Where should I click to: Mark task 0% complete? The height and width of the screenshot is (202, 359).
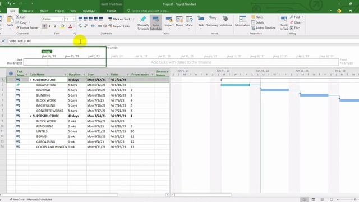pos(80,19)
